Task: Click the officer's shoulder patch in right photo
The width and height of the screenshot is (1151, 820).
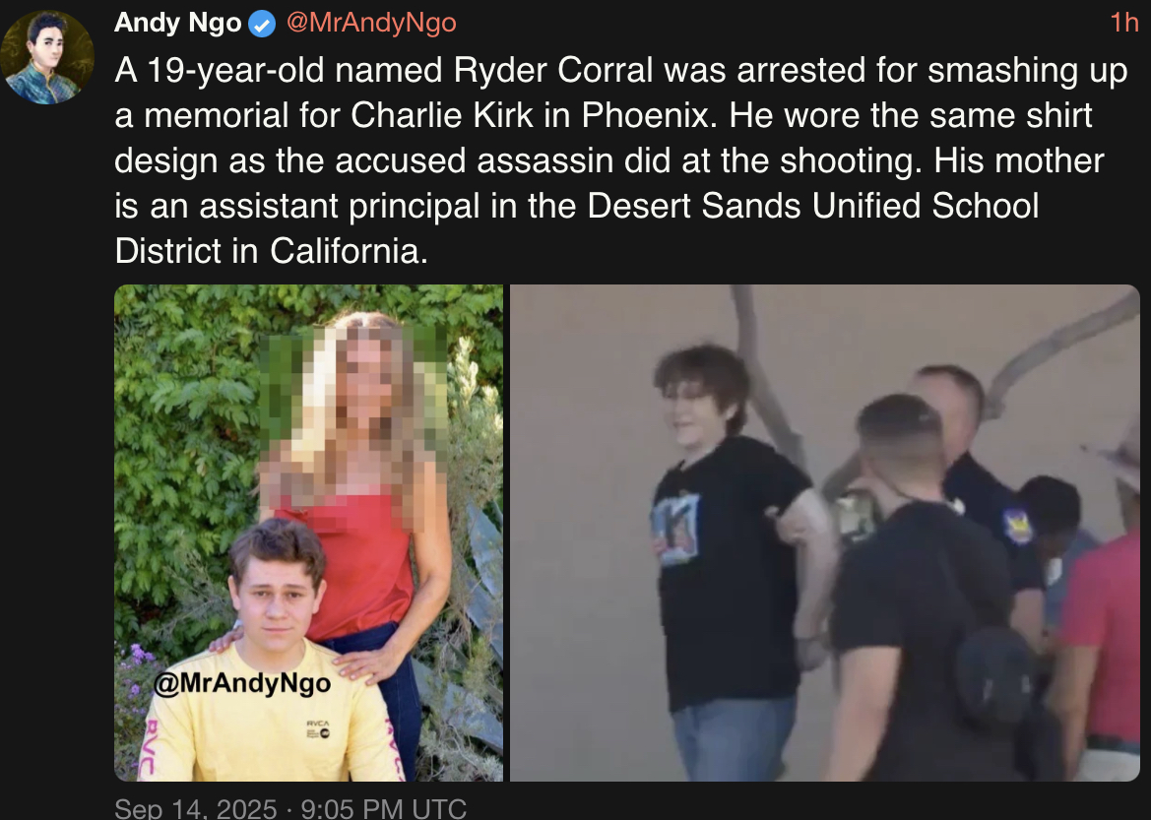Action: 1017,525
